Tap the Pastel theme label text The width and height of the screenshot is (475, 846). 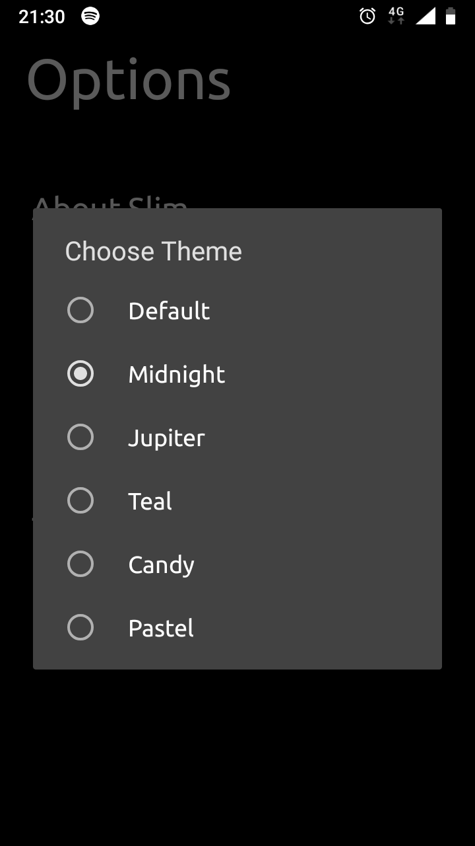tap(161, 629)
